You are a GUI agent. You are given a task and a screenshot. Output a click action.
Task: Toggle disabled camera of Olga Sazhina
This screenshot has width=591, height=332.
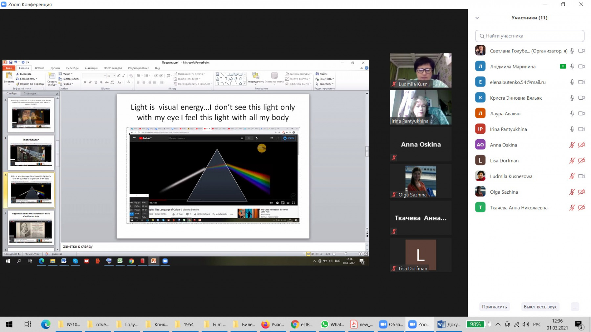point(581,192)
